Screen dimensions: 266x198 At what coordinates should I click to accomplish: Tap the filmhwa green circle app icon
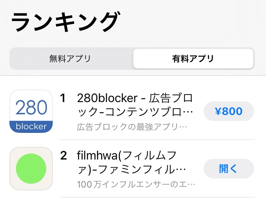31,168
